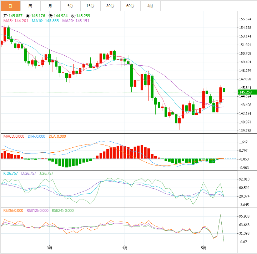Select the 日 daily timeframe tab
Image resolution: width=257 pixels, height=254 pixels.
[10, 6]
